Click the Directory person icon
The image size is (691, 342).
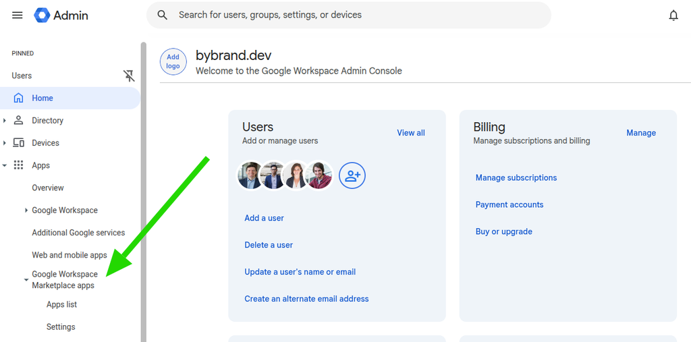pyautogui.click(x=18, y=120)
